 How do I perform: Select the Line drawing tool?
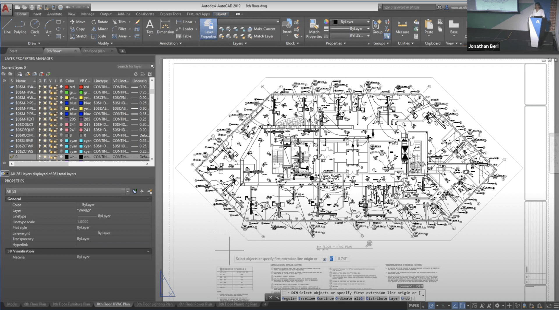click(x=7, y=26)
